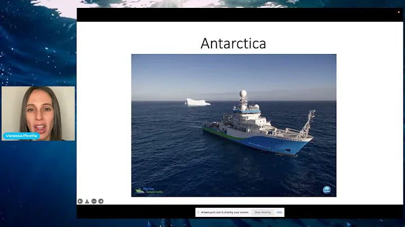Select Vanessa Pirotta's webcam video tile
This screenshot has height=227, width=405.
point(38,114)
